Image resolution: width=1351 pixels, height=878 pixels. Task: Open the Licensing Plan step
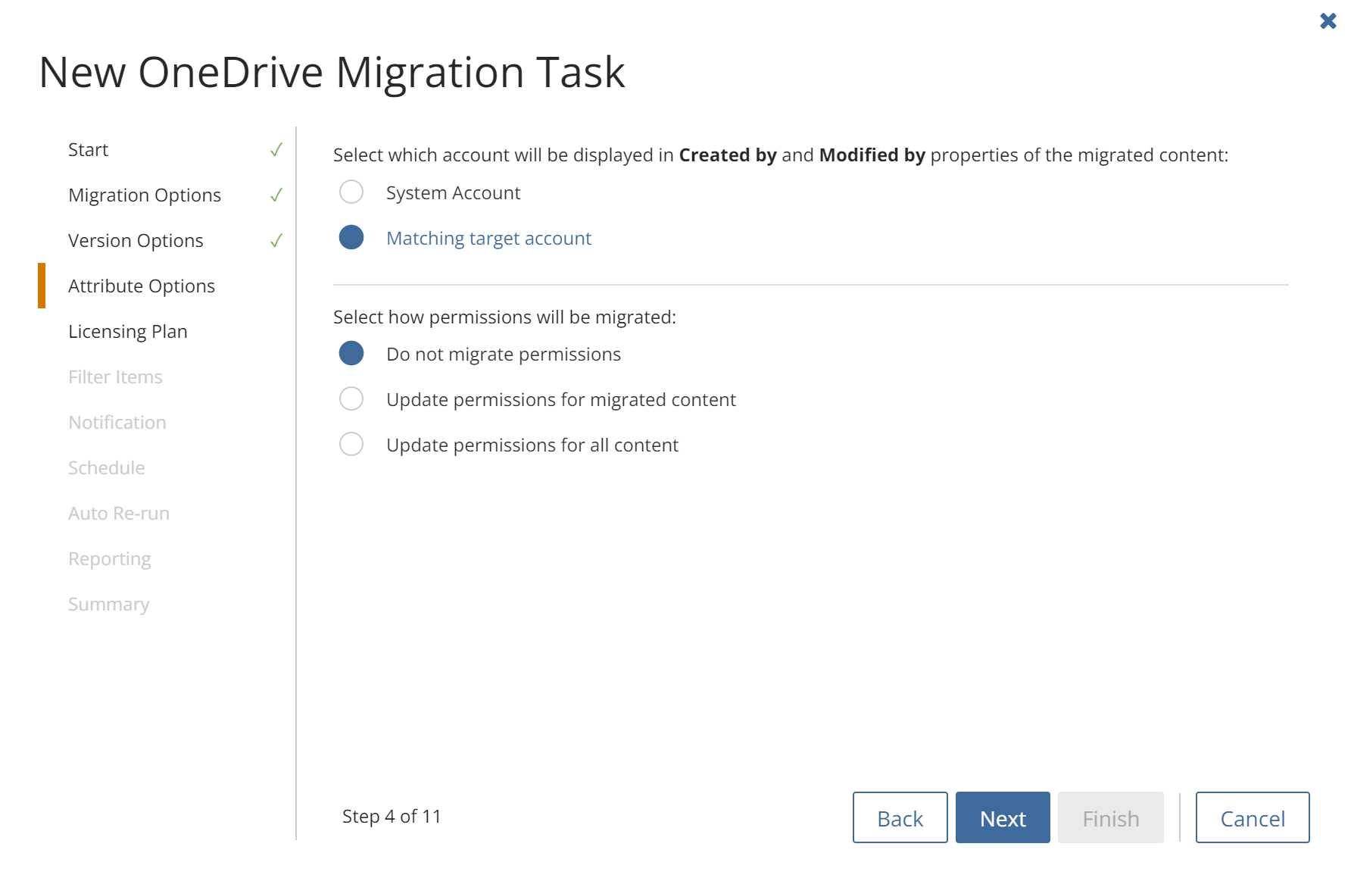click(128, 331)
